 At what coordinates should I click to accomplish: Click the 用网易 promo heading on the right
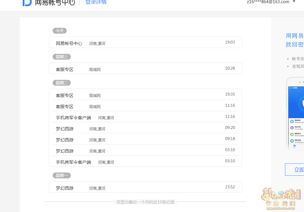pyautogui.click(x=295, y=36)
